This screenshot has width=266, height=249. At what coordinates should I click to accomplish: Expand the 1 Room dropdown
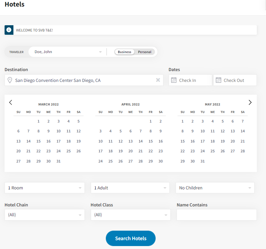tap(45, 188)
